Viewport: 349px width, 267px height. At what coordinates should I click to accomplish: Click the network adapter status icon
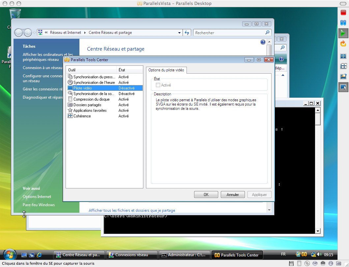tap(315, 263)
